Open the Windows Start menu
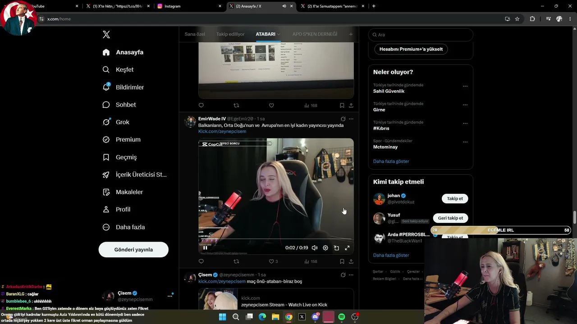The image size is (577, 324). 222,317
